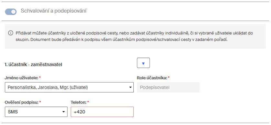The width and height of the screenshot is (271, 125).
Task: Click the Schvalování a podepisování label
Action: (x=54, y=11)
